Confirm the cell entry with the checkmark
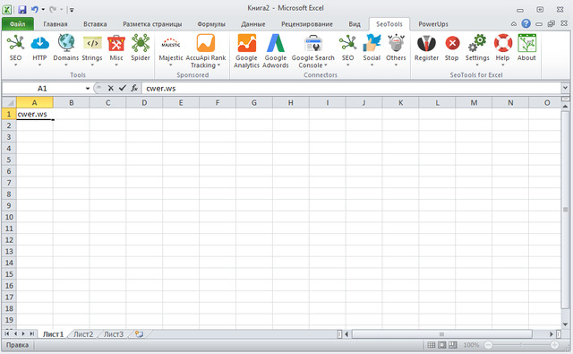 (123, 88)
